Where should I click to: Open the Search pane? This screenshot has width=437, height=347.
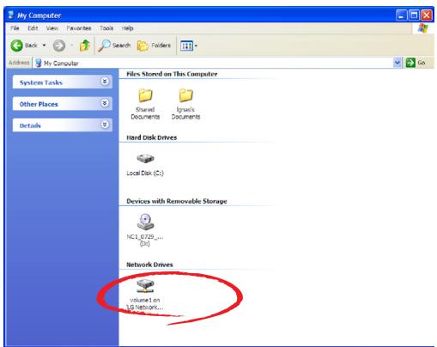(x=114, y=46)
